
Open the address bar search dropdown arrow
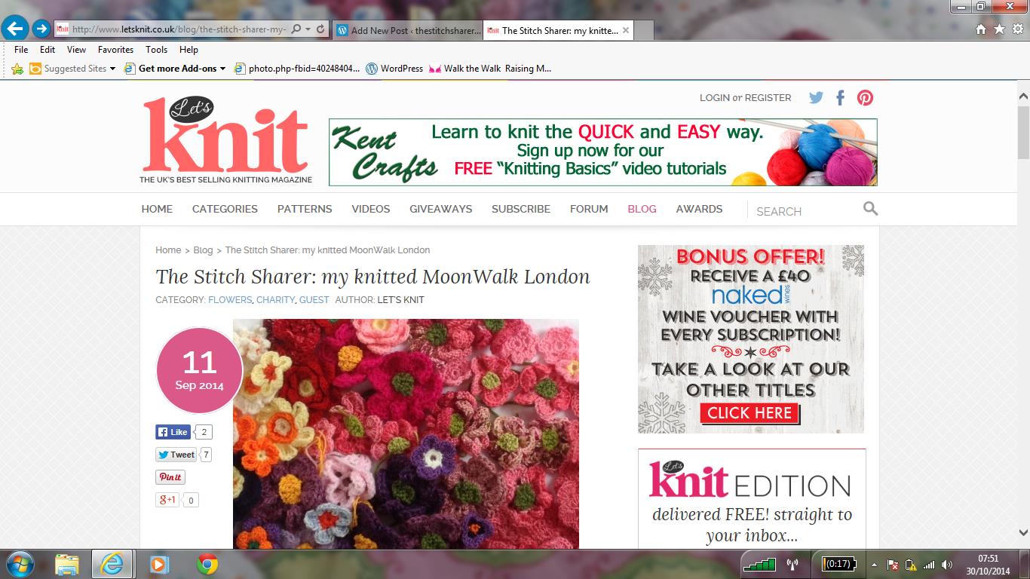pyautogui.click(x=308, y=29)
